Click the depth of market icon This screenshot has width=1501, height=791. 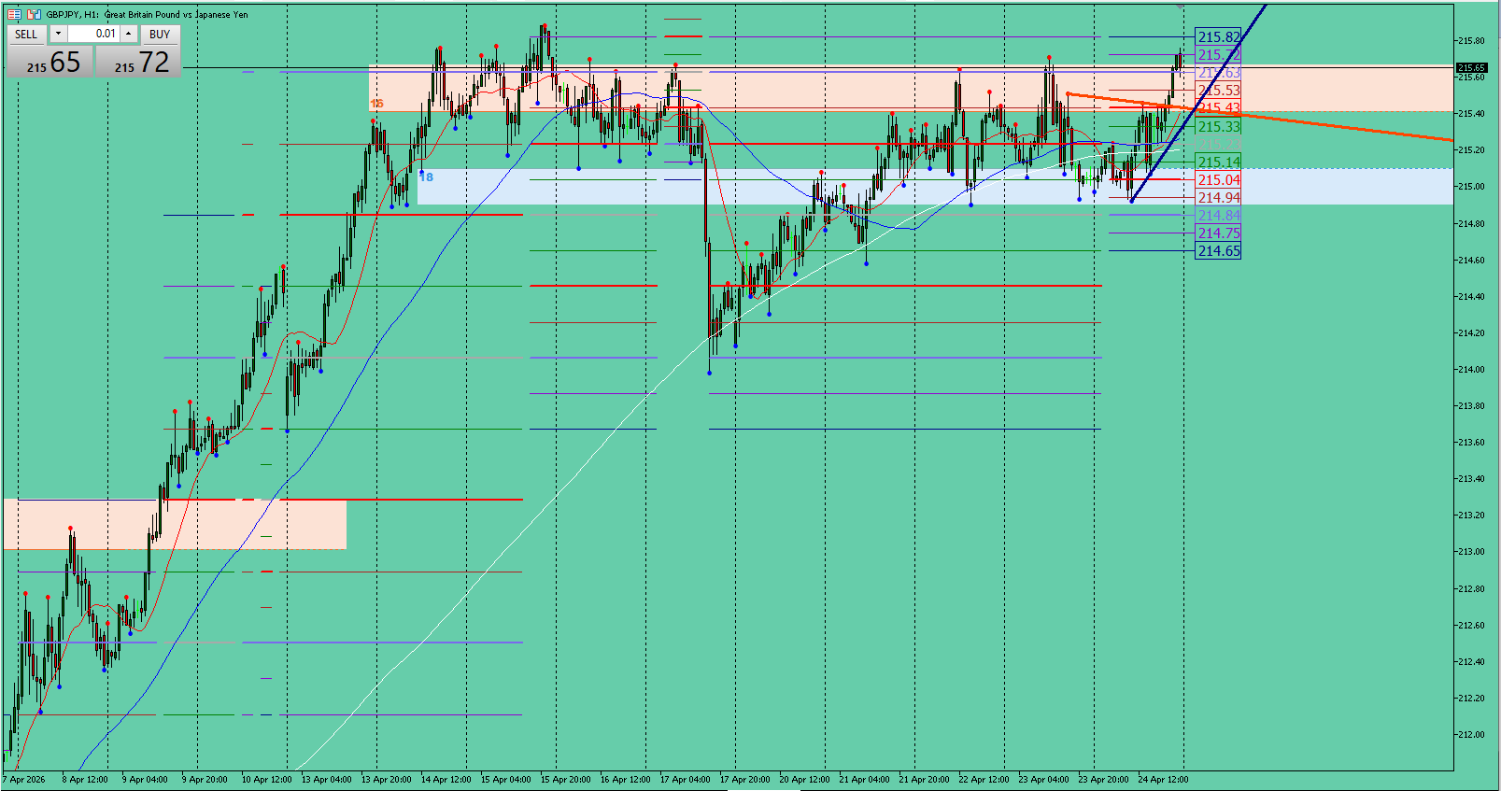tap(34, 14)
